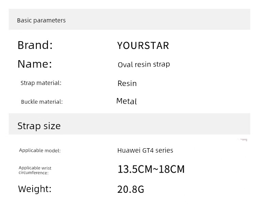Select the Weight label
The width and height of the screenshot is (255, 205).
pos(35,189)
